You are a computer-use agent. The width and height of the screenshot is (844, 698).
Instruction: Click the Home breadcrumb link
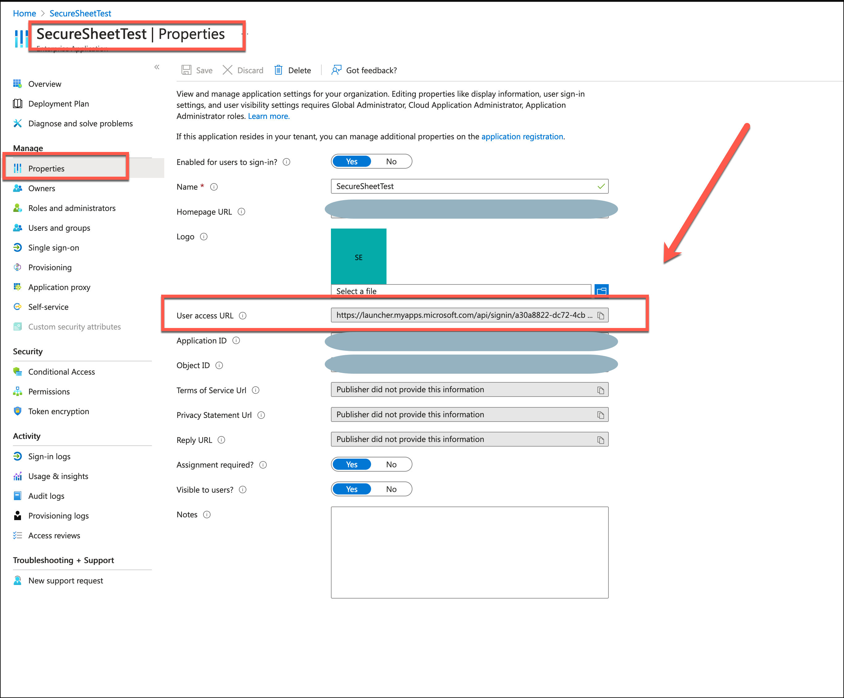click(x=24, y=13)
